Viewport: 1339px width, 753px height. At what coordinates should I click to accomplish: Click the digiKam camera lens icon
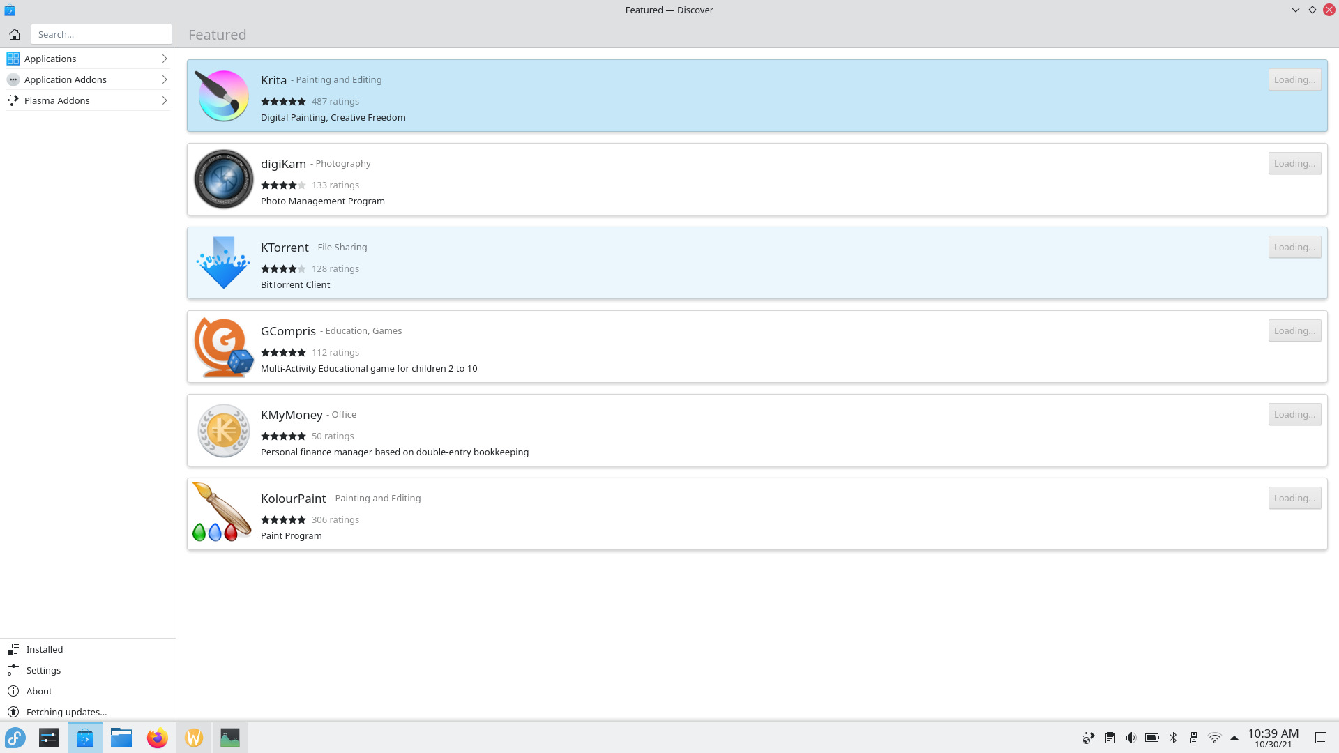tap(223, 179)
